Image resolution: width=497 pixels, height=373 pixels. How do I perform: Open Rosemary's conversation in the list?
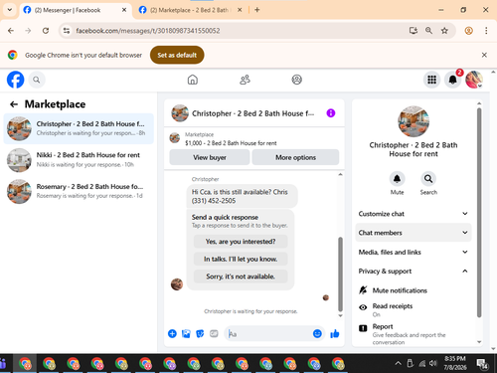79,191
